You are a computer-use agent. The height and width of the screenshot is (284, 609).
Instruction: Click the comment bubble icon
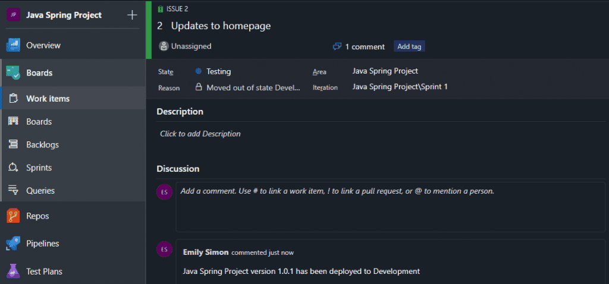coord(337,46)
